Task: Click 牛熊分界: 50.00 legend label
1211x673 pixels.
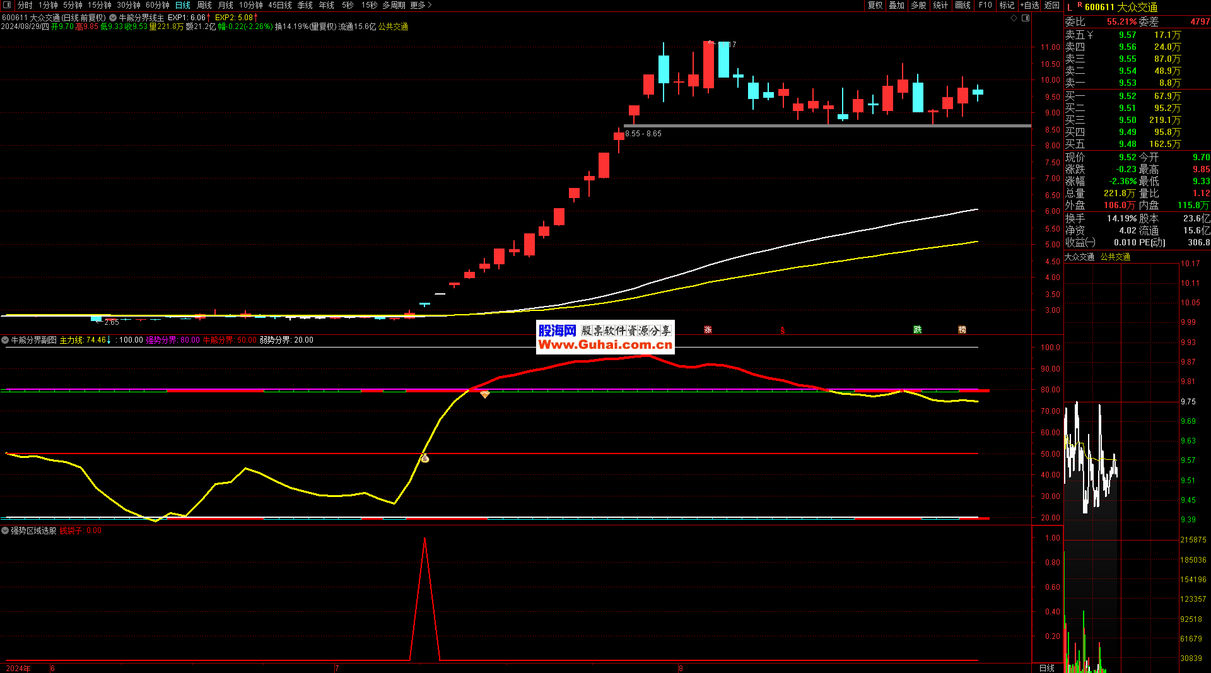Action: (230, 340)
